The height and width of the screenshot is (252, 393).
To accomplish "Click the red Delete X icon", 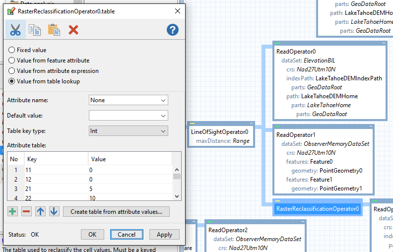I will [73, 30].
